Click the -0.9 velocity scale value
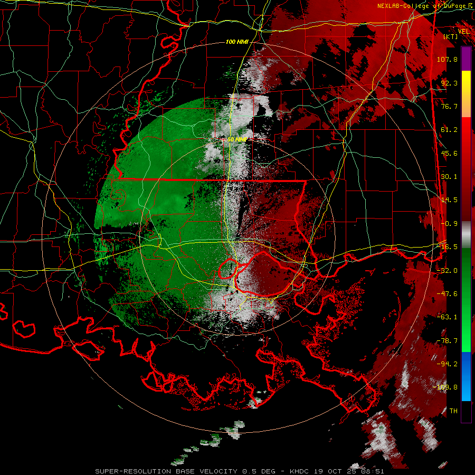 pyautogui.click(x=449, y=224)
